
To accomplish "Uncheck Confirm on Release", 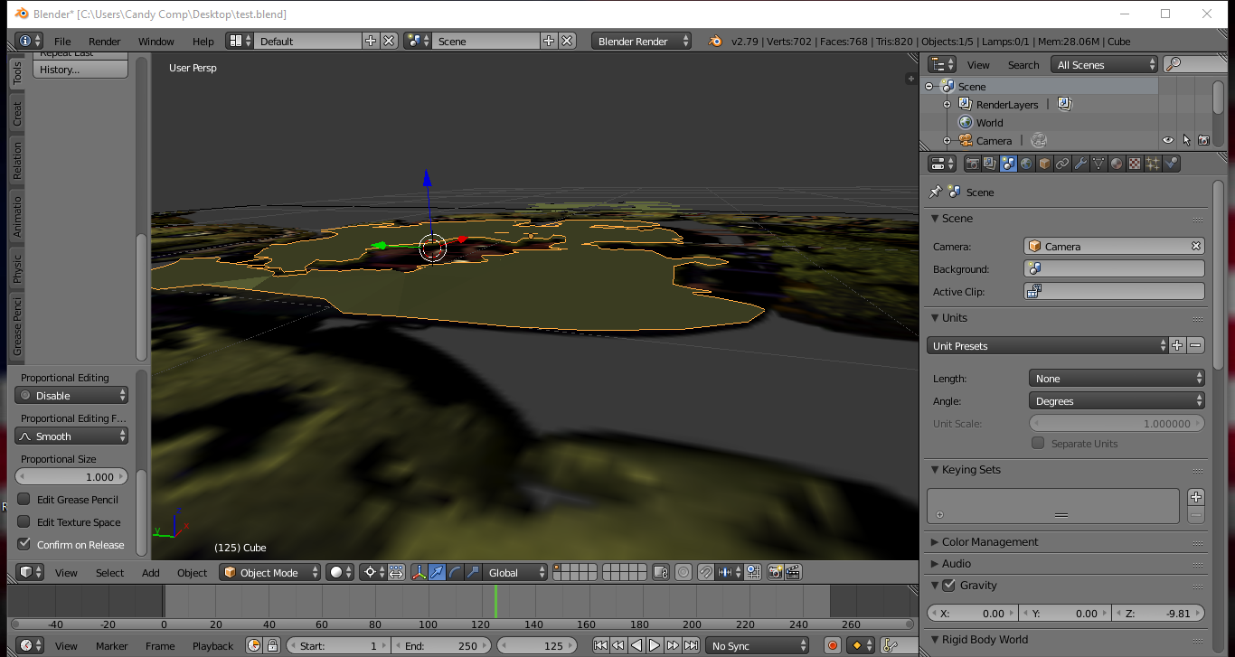I will pyautogui.click(x=24, y=544).
